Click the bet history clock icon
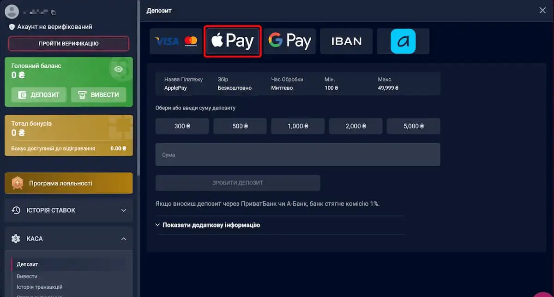 pos(16,210)
